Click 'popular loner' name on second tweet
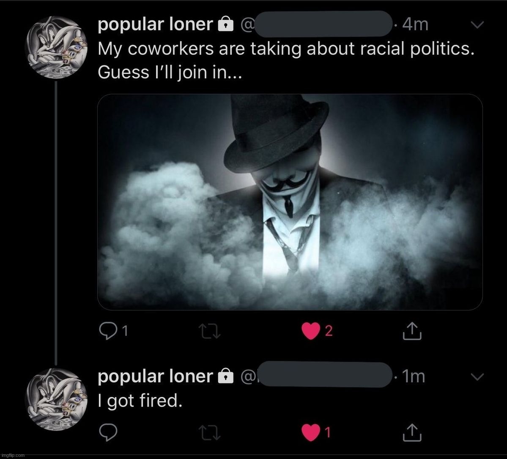 coord(155,376)
